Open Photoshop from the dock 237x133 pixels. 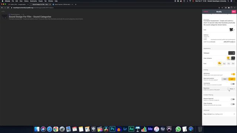coord(113,129)
